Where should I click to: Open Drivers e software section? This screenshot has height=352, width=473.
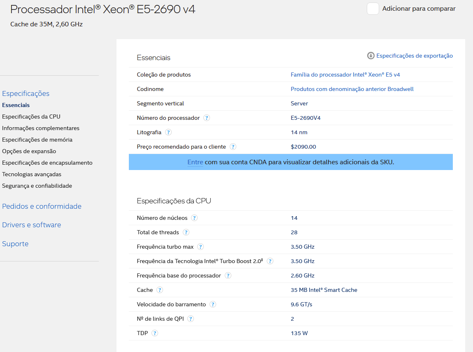(31, 225)
